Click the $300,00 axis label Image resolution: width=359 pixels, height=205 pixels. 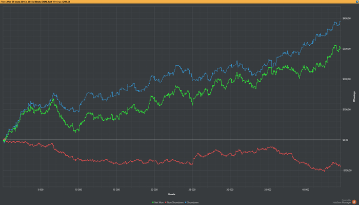(x=346, y=49)
